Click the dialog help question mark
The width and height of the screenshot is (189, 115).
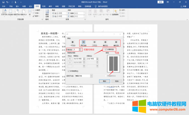[x=114, y=34]
